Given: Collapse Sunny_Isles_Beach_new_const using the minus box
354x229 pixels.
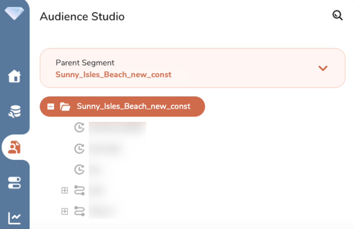Looking at the screenshot, I should pyautogui.click(x=50, y=106).
